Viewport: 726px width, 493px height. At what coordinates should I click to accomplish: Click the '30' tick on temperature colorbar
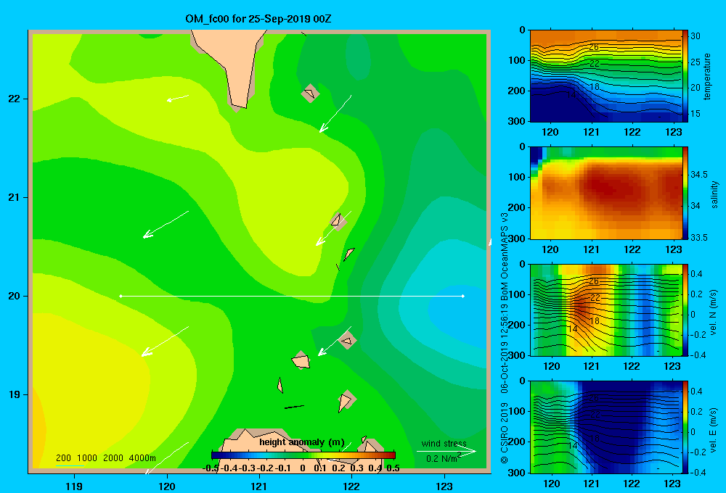695,36
